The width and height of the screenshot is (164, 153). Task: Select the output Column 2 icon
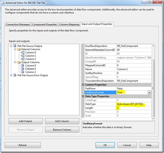click(23, 72)
